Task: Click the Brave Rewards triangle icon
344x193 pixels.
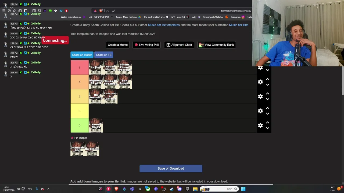Action: (x=95, y=11)
